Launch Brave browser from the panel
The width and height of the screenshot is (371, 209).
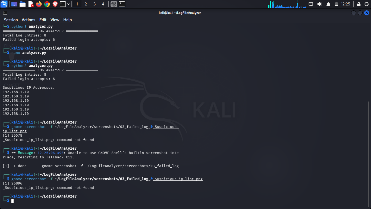point(55,4)
